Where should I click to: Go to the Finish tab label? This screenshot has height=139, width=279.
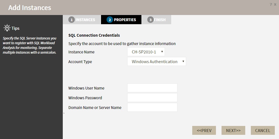[160, 20]
